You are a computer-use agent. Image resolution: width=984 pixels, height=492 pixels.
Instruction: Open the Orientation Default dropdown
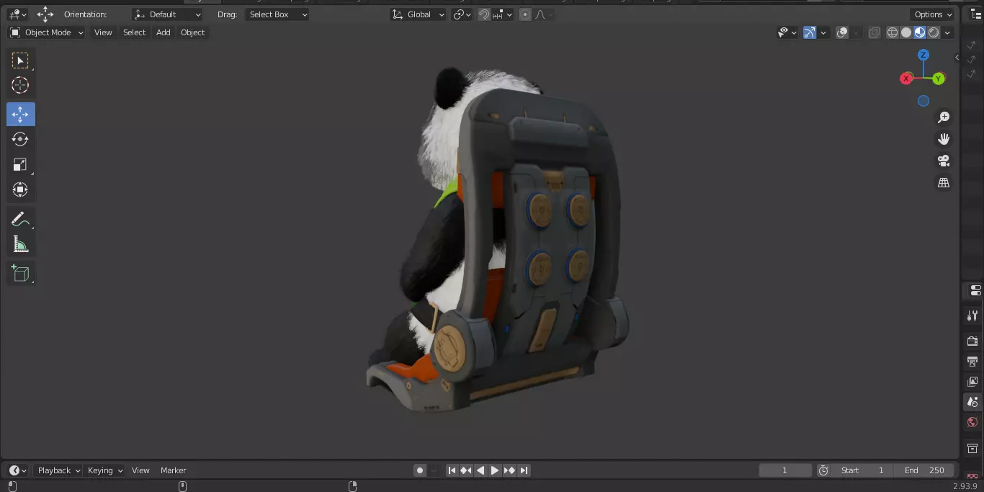(167, 14)
